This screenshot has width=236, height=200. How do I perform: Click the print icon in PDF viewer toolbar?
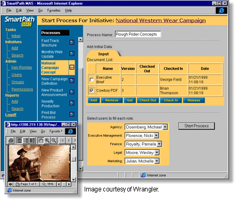[11, 141]
